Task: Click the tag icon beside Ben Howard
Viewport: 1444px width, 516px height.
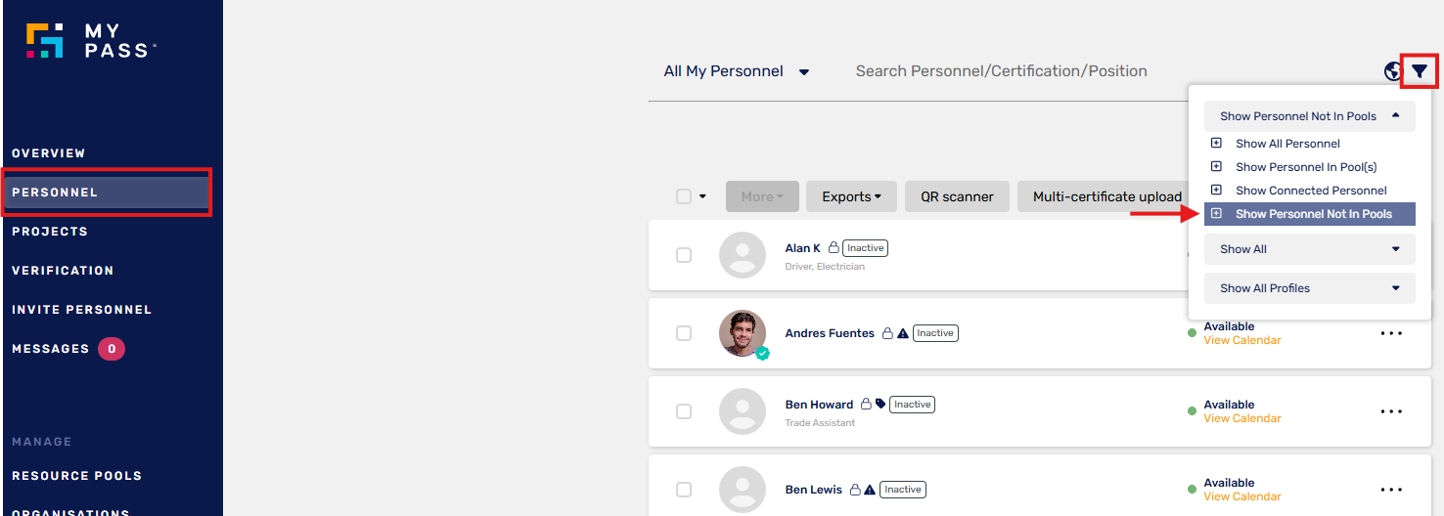Action: click(x=880, y=404)
